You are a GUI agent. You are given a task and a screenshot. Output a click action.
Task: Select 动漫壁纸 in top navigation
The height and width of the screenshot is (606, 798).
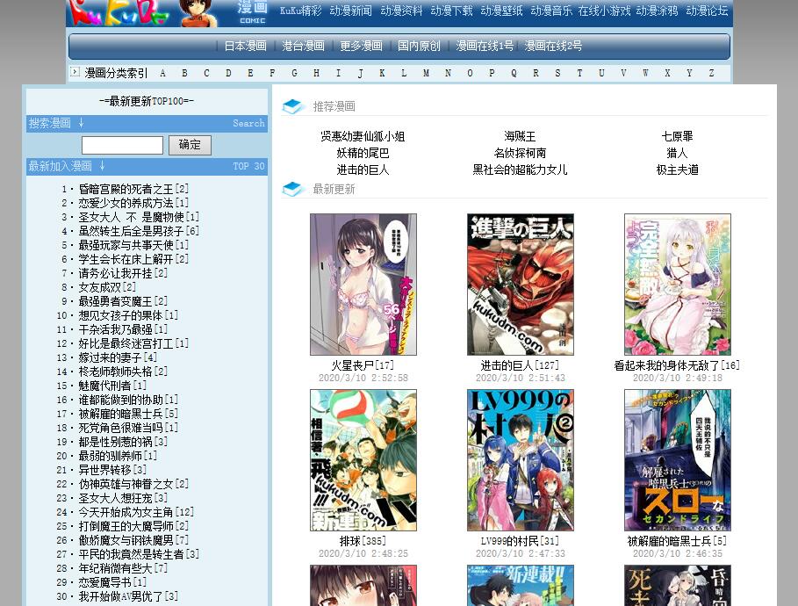pyautogui.click(x=502, y=11)
